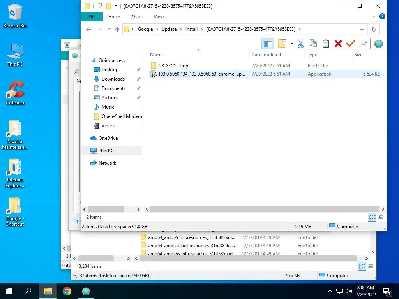Click the navigation pane horizontal scrollbar
Screen dimensions: 399x299
(106, 209)
